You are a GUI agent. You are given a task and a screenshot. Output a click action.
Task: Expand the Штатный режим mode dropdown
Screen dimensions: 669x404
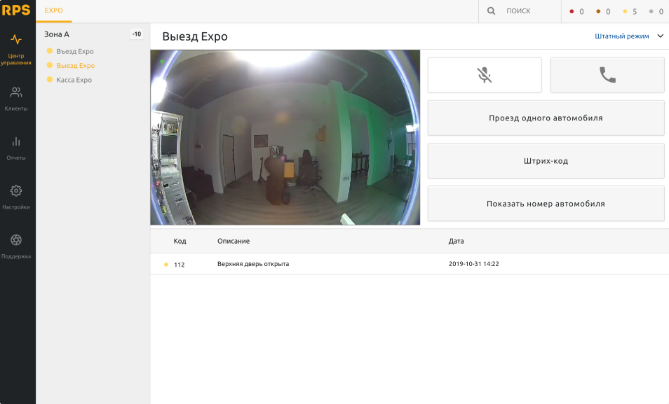click(621, 36)
